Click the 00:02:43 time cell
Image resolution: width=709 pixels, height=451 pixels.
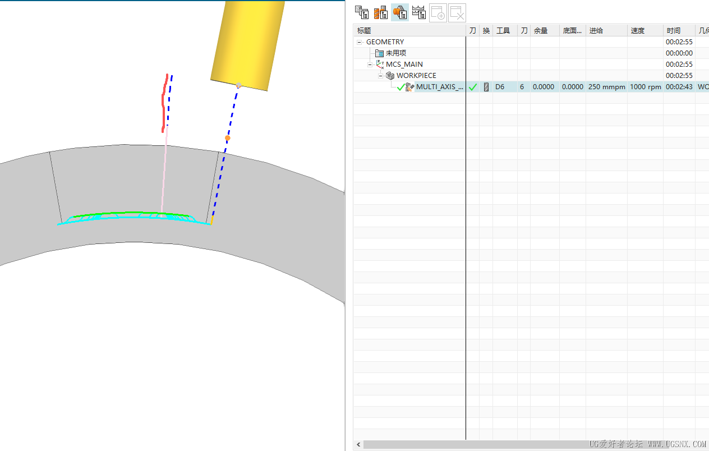(679, 87)
